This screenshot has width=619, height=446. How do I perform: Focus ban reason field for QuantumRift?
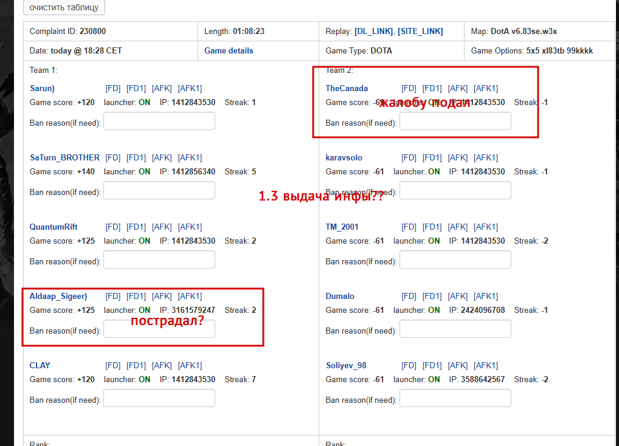(x=159, y=260)
